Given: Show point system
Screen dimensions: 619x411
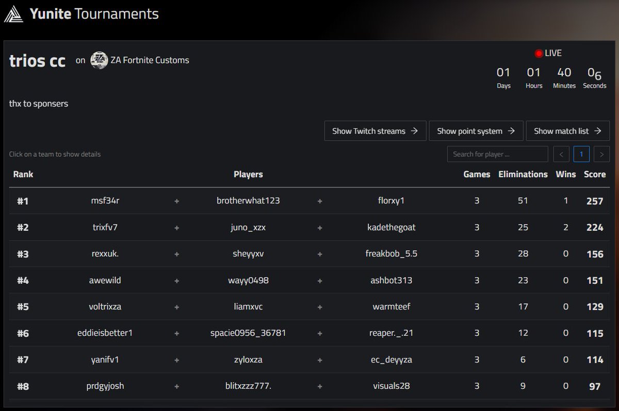Looking at the screenshot, I should (476, 131).
